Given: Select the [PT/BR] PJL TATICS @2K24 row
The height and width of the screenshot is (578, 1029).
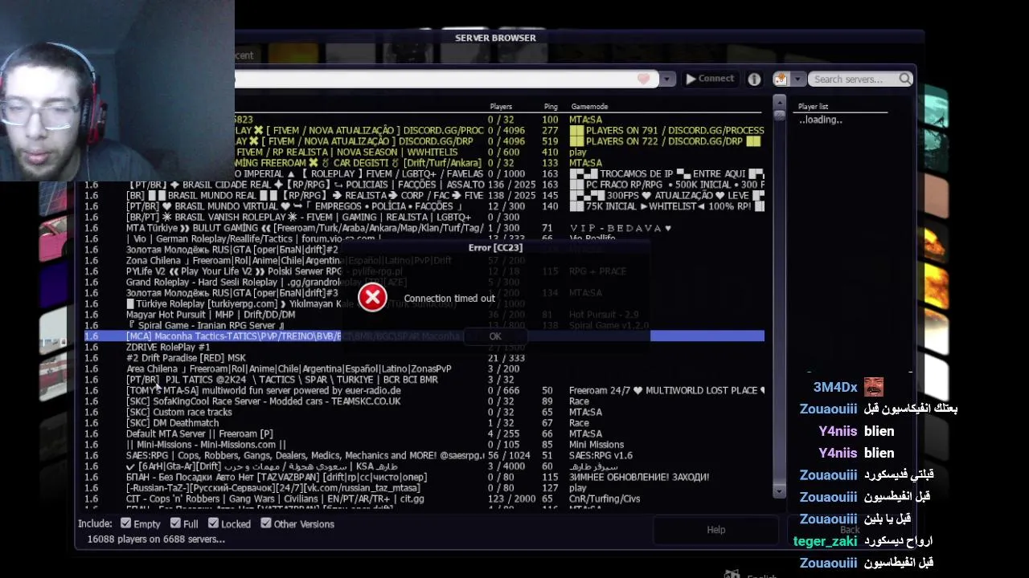Looking at the screenshot, I should point(424,379).
